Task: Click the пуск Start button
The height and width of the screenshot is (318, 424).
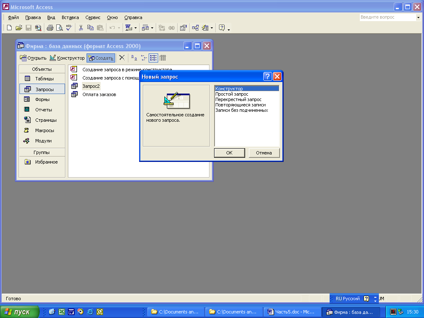Action: [19, 312]
